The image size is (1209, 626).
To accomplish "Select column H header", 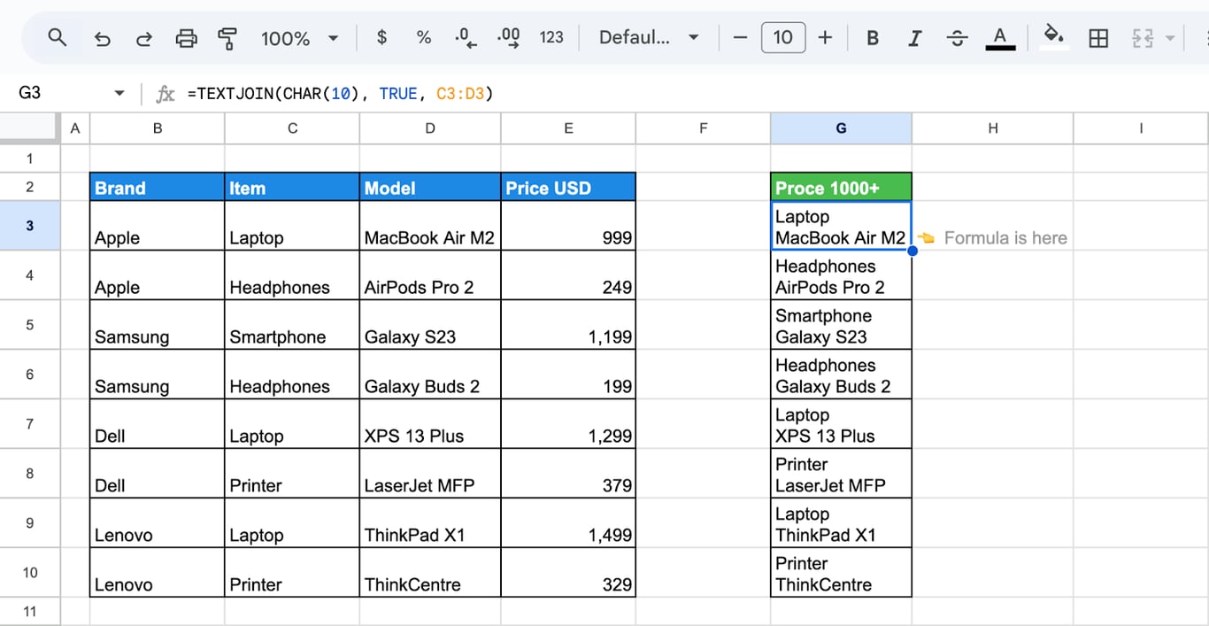I will [x=993, y=128].
